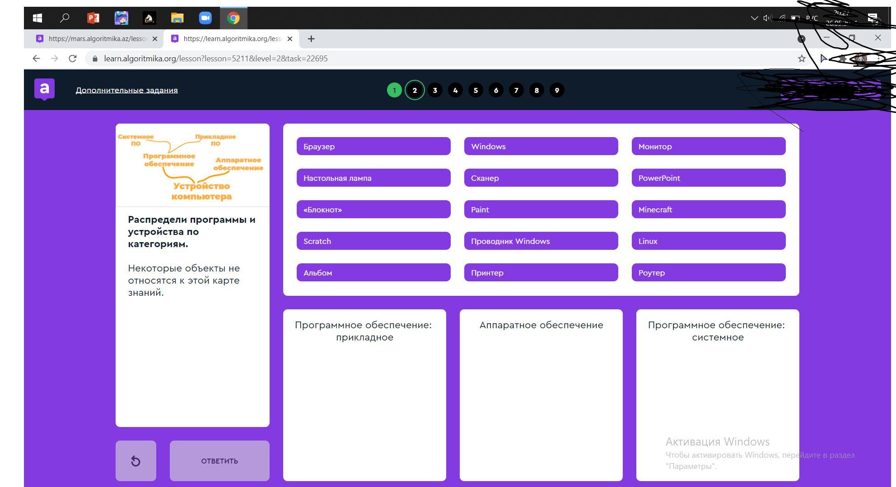896x487 pixels.
Task: Reload the current page
Action: point(72,59)
